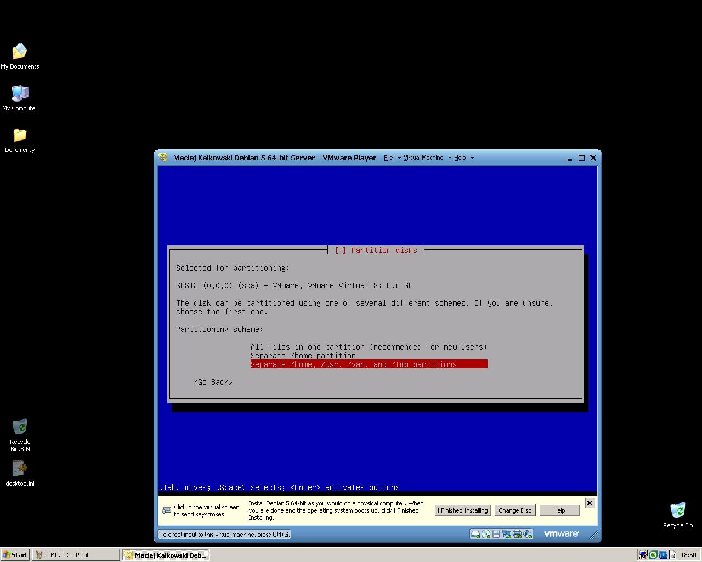
Task: Select the Recycle Bin icon at bottom right
Action: (x=678, y=515)
